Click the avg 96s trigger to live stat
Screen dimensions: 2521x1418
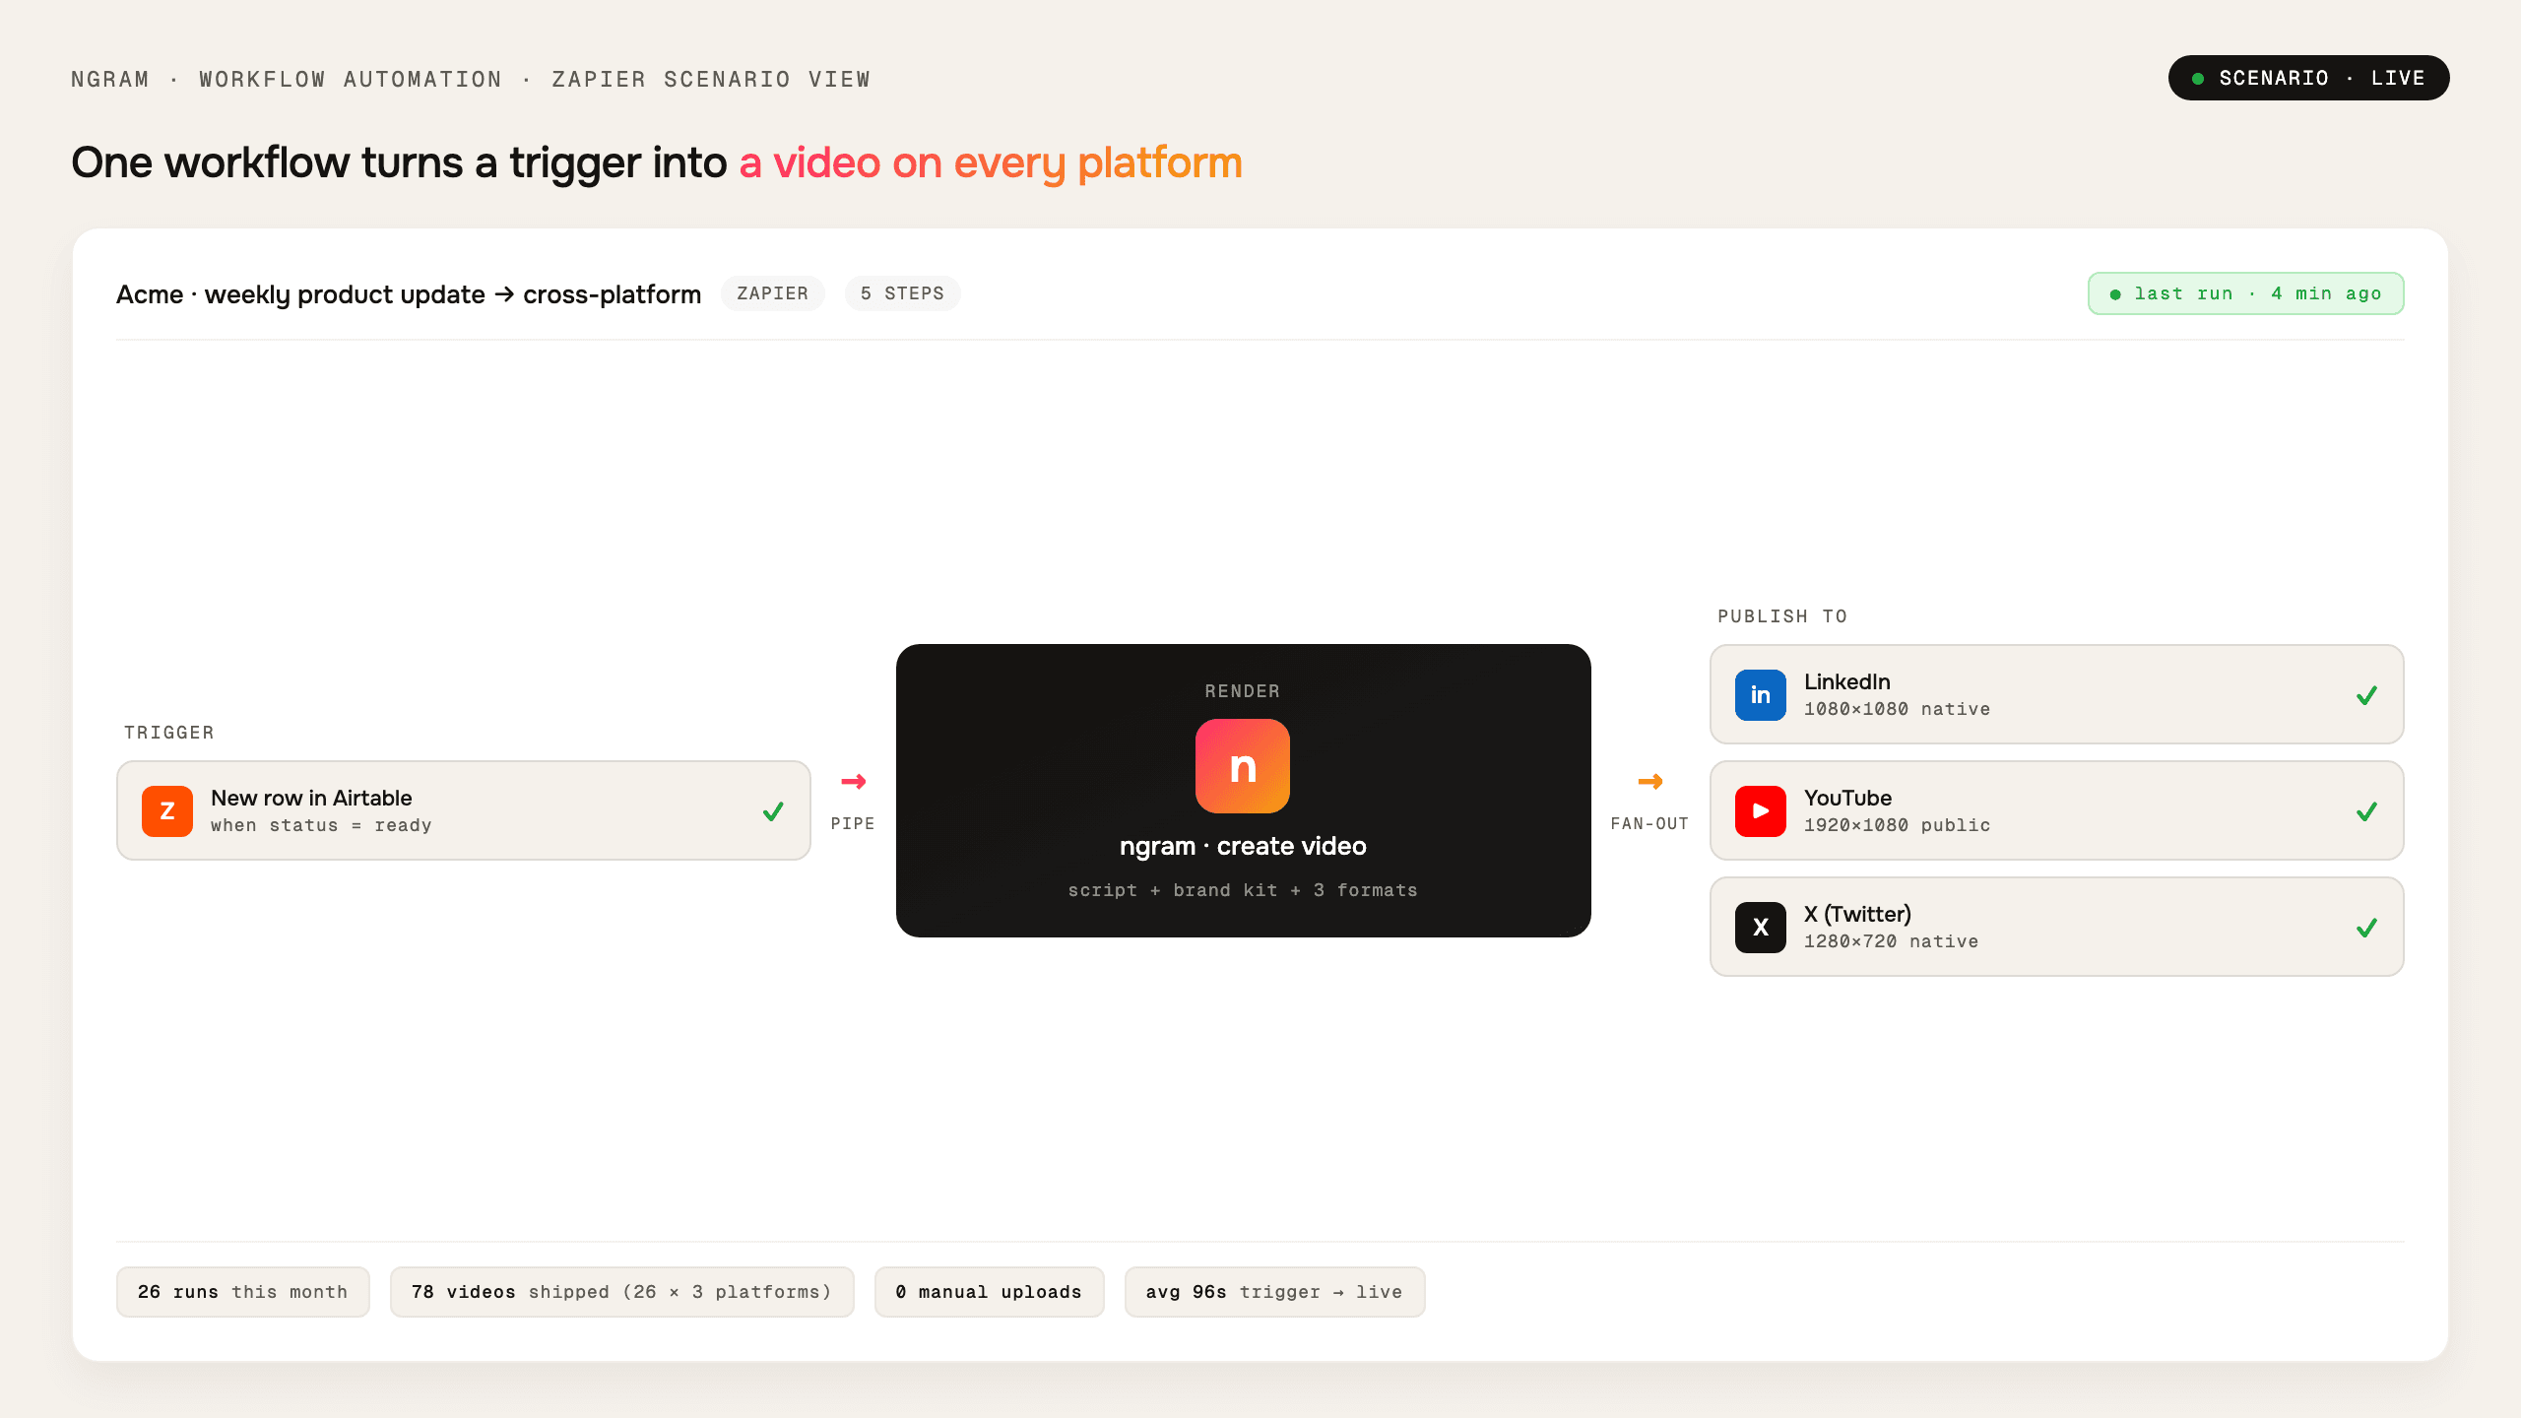pyautogui.click(x=1275, y=1292)
